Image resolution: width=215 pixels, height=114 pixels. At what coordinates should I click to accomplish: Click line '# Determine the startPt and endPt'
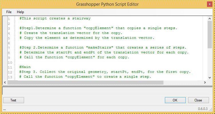click(104, 52)
